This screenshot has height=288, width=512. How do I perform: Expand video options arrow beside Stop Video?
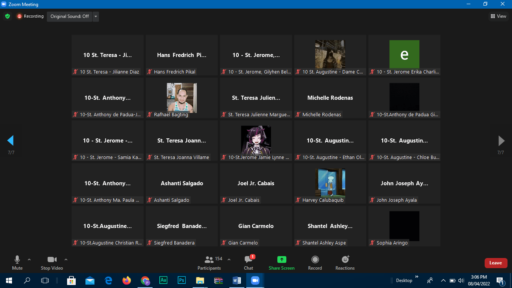pyautogui.click(x=66, y=259)
